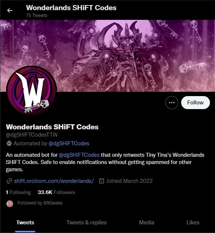The height and width of the screenshot is (233, 215).
Task: Click the calendar icon by Joined March 2022
Action: tap(101, 181)
